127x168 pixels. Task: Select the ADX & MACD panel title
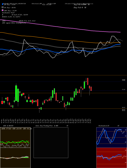pos(7,126)
